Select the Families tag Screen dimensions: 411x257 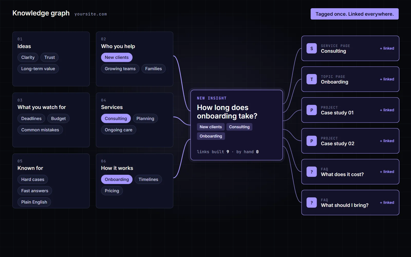153,69
